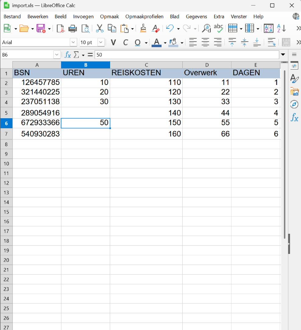Open the Navigator in the sidebar
Screen dimensions: 301x330
294,105
